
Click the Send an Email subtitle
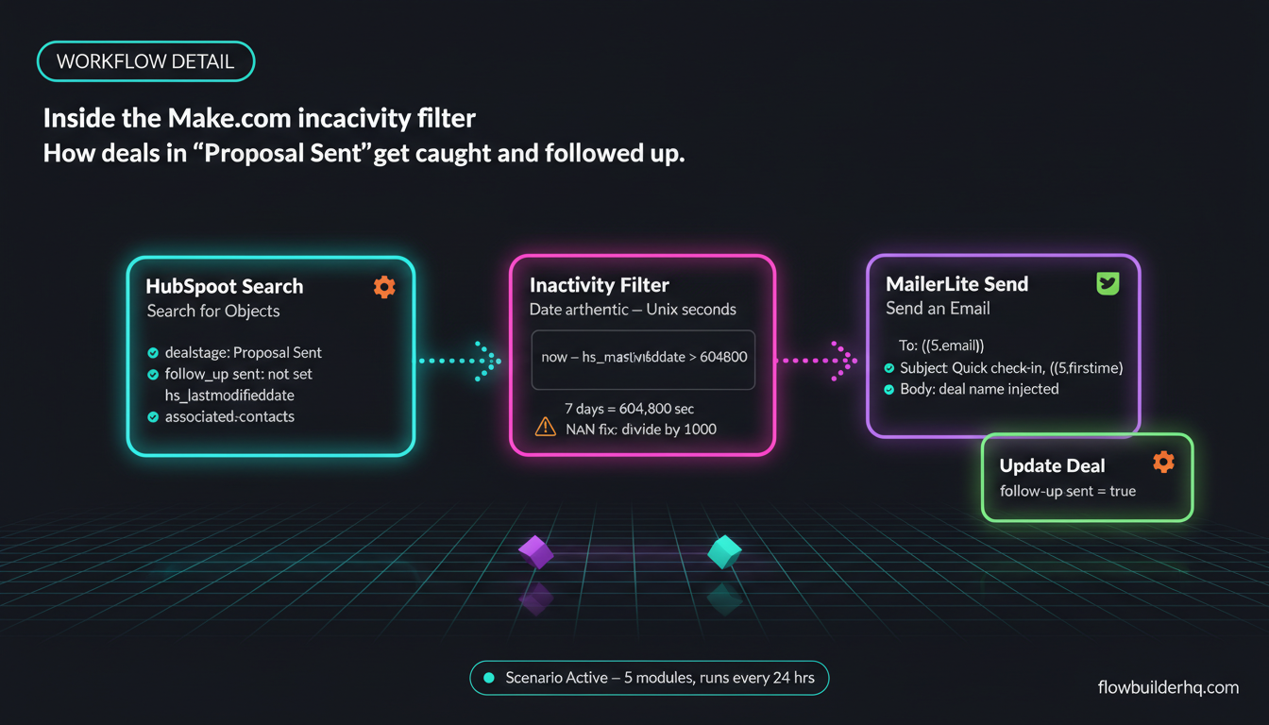coord(938,309)
